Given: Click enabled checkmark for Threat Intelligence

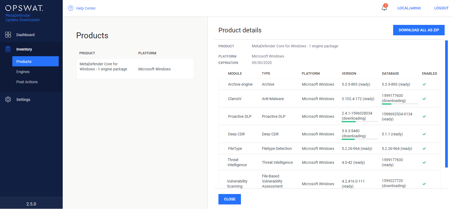Looking at the screenshot, I should click(x=424, y=162).
